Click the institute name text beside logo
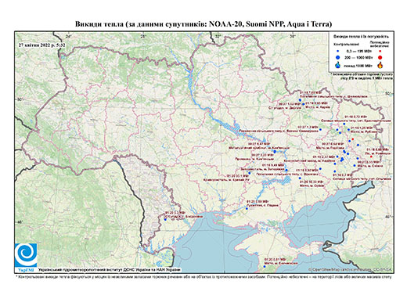 110,270
